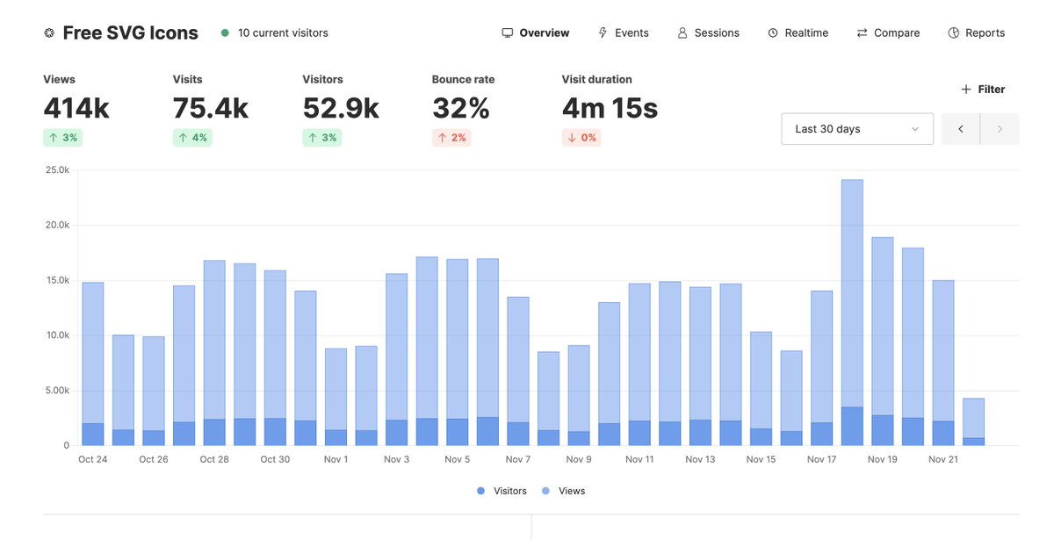Click the Filter button
1054x540 pixels.
(x=983, y=89)
